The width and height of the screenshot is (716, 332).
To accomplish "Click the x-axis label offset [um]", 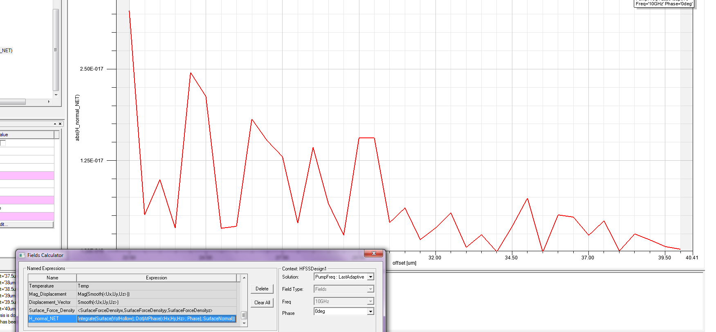I will (404, 263).
